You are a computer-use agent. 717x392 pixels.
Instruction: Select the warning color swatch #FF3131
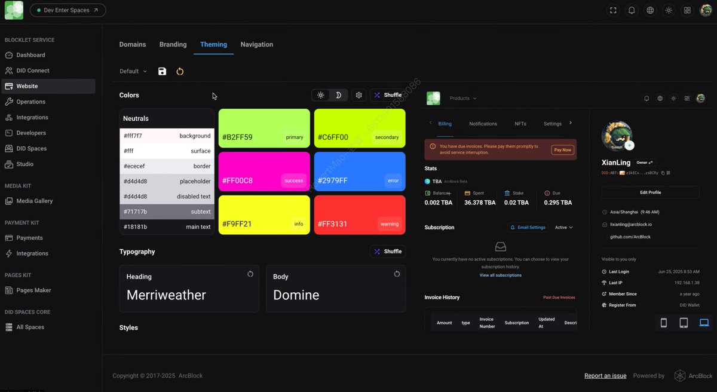[x=360, y=215]
